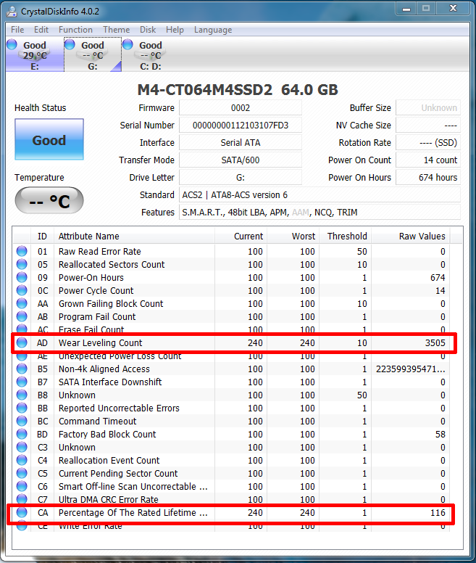Click status orb for Raw Read Error Rate

click(22, 251)
